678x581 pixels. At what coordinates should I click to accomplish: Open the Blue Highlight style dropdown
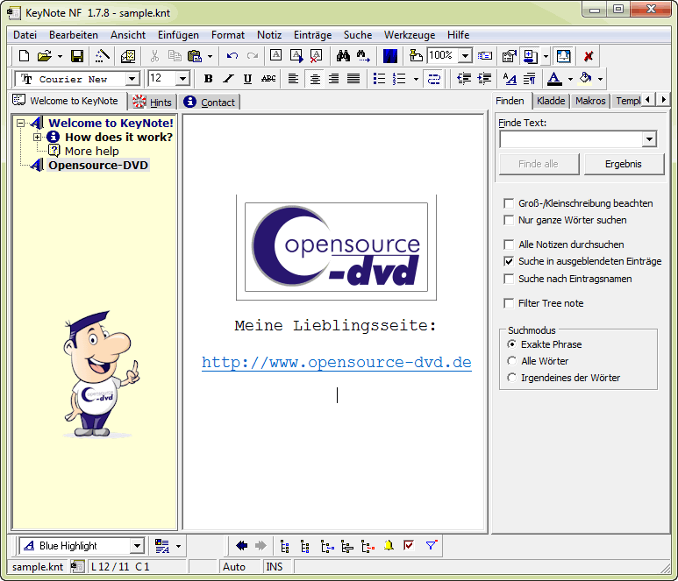(x=137, y=546)
